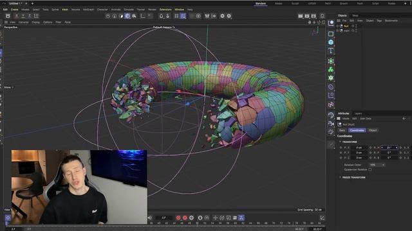The height and width of the screenshot is (231, 412).
Task: Select the Object attribute tab
Action: [373, 130]
